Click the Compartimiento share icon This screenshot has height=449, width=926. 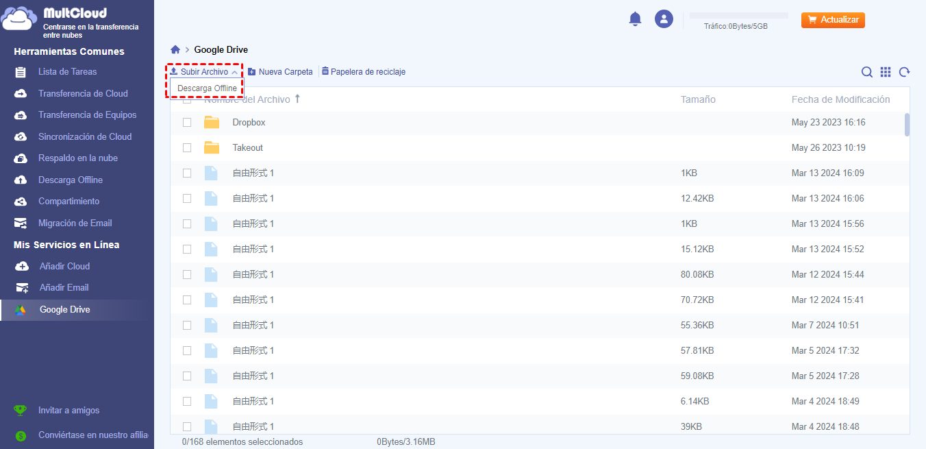[21, 202]
